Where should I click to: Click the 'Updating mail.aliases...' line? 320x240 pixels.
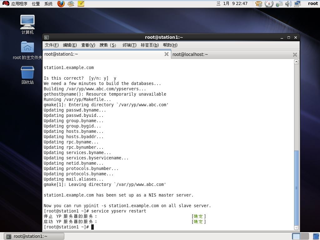tap(73, 179)
